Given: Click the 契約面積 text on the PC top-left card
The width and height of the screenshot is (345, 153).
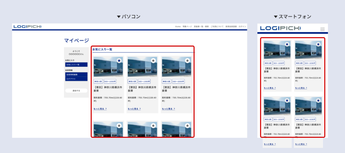Looking at the screenshot, I should click(x=108, y=99).
